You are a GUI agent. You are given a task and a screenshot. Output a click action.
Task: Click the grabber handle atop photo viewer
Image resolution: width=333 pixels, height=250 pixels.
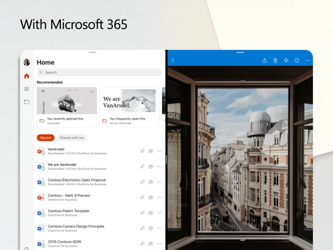(x=240, y=52)
